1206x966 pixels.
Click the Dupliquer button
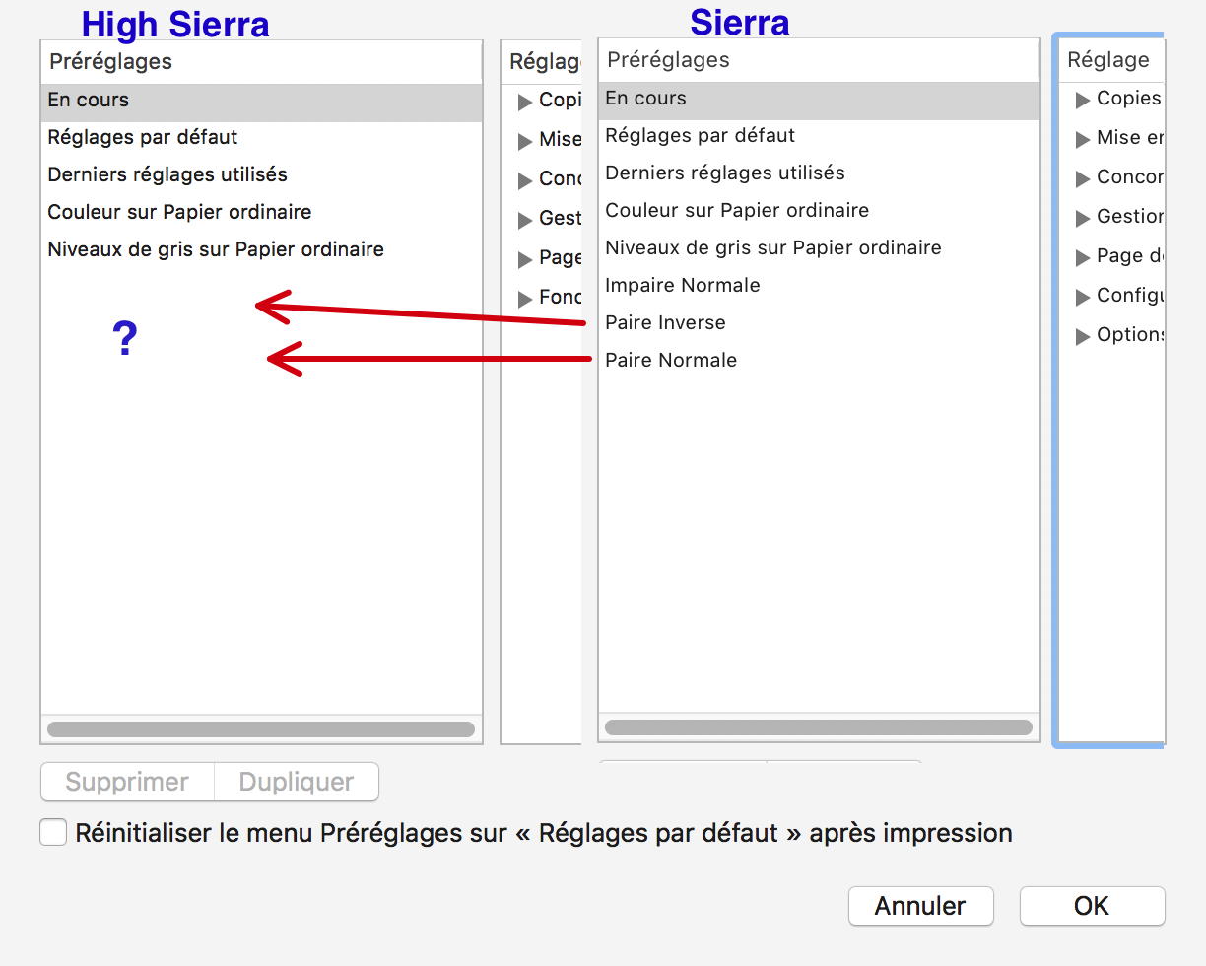tap(297, 782)
